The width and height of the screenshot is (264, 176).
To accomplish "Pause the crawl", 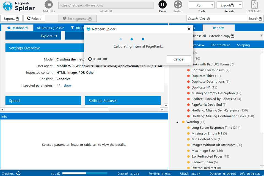I will tap(163, 5).
